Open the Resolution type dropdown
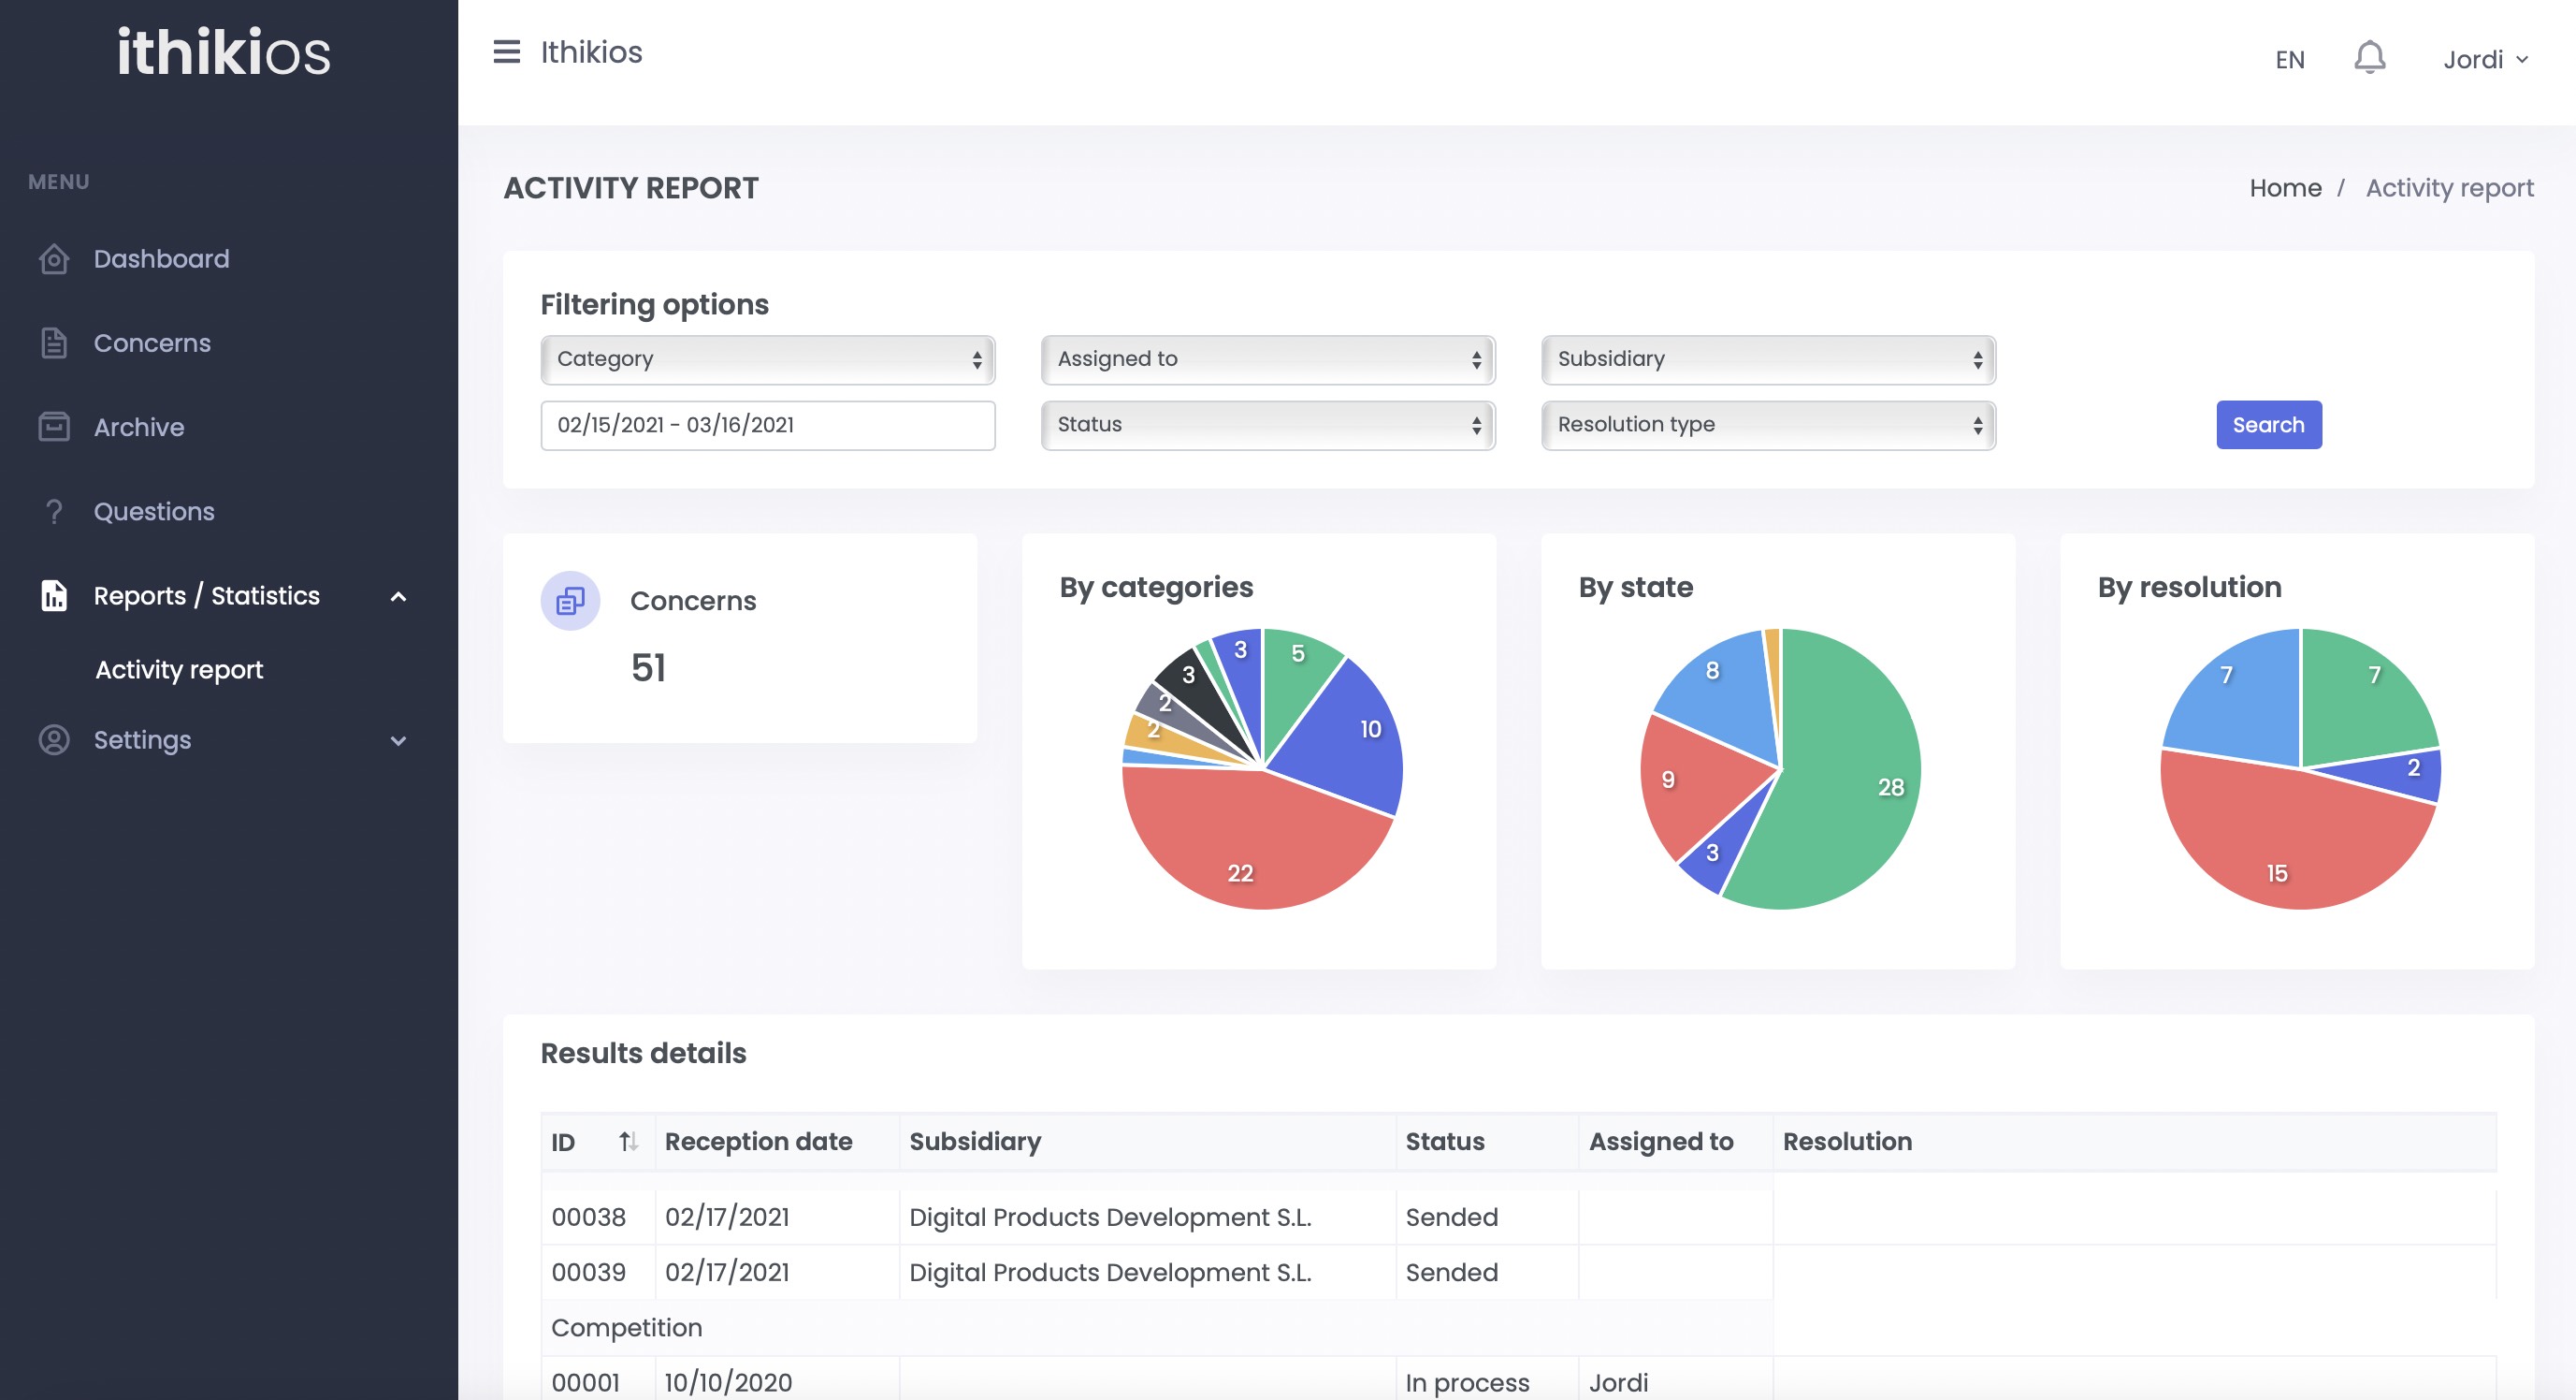 click(x=1766, y=424)
